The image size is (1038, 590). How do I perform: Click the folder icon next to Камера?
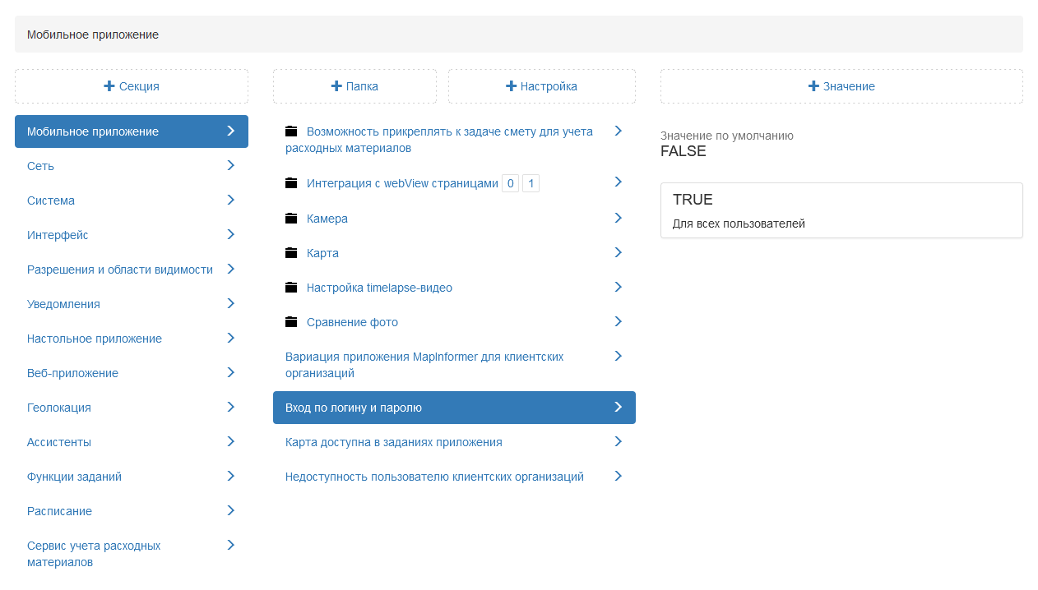tap(291, 219)
